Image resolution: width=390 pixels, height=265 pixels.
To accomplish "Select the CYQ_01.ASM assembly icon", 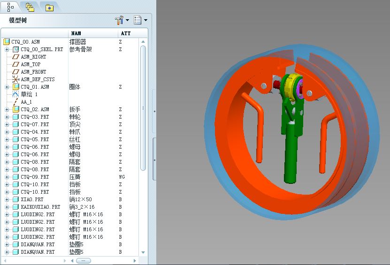I will pyautogui.click(x=16, y=87).
